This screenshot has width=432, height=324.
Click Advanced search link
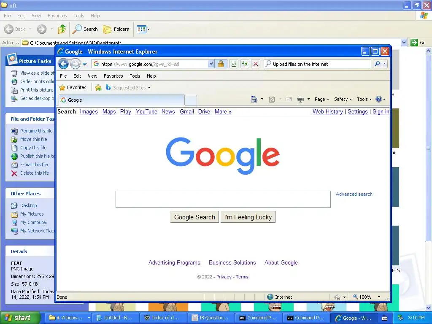(x=354, y=194)
